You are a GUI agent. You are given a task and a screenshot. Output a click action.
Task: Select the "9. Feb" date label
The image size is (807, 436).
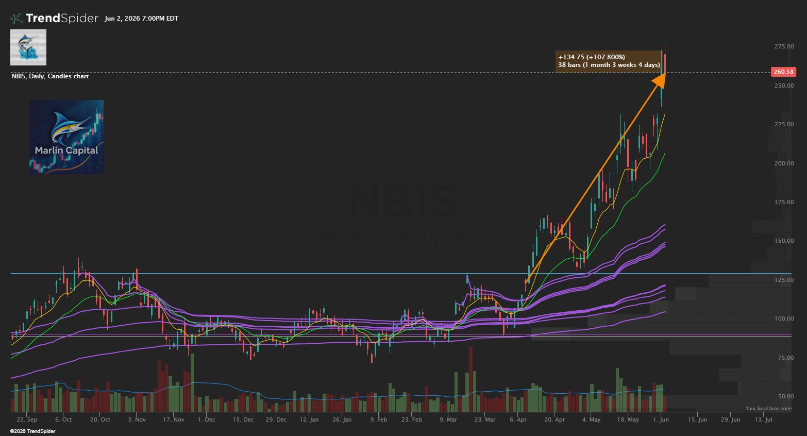point(378,420)
